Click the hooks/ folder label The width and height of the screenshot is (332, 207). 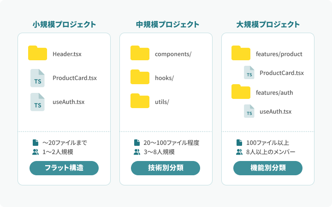coord(164,78)
